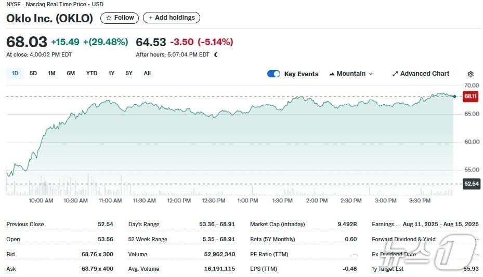483x277 pixels.
Task: Click the Mountain chart type icon
Action: click(x=332, y=74)
